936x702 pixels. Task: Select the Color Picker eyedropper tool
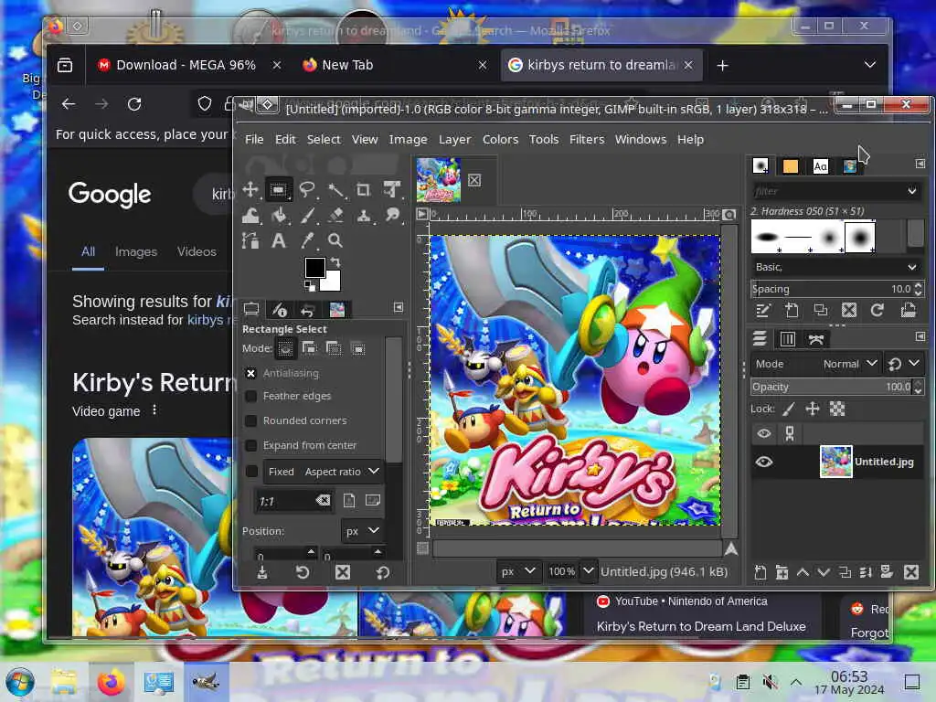coord(307,240)
